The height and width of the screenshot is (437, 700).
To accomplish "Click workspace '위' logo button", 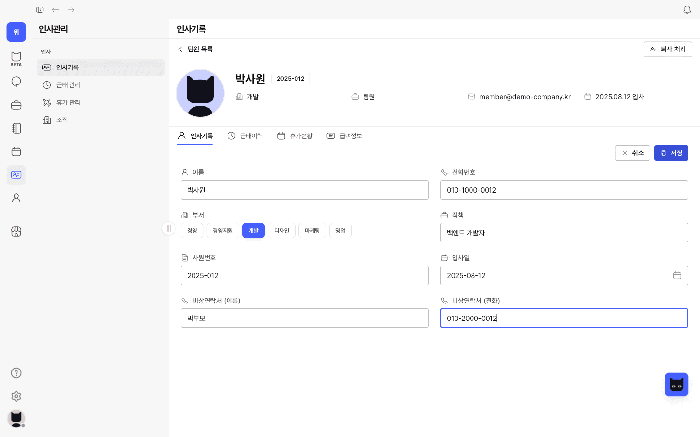I will pyautogui.click(x=16, y=32).
